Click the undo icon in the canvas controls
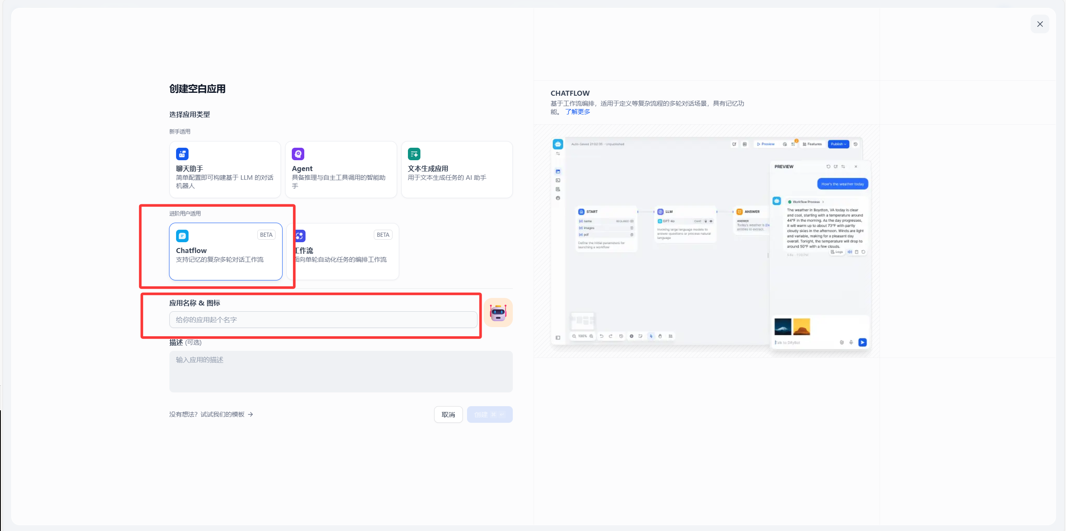The image size is (1066, 531). coord(601,337)
